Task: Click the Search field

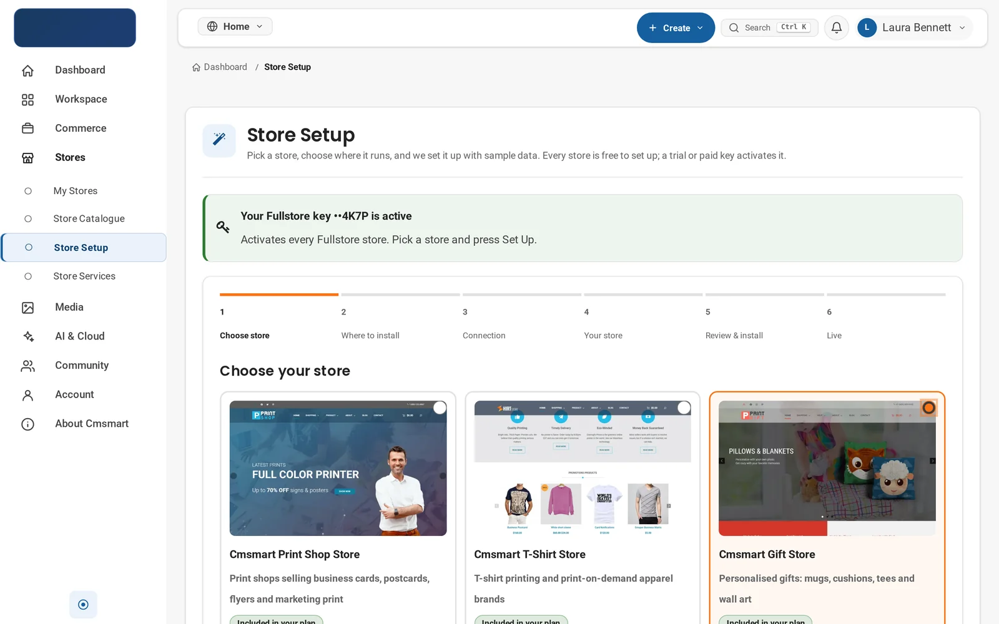Action: (x=769, y=27)
